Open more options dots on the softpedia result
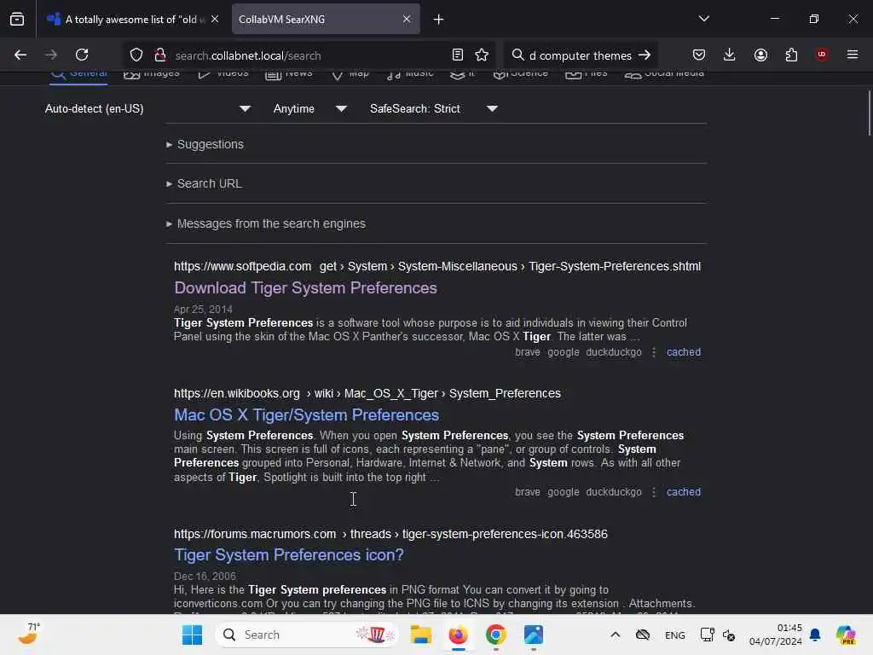The image size is (873, 655). coord(654,352)
